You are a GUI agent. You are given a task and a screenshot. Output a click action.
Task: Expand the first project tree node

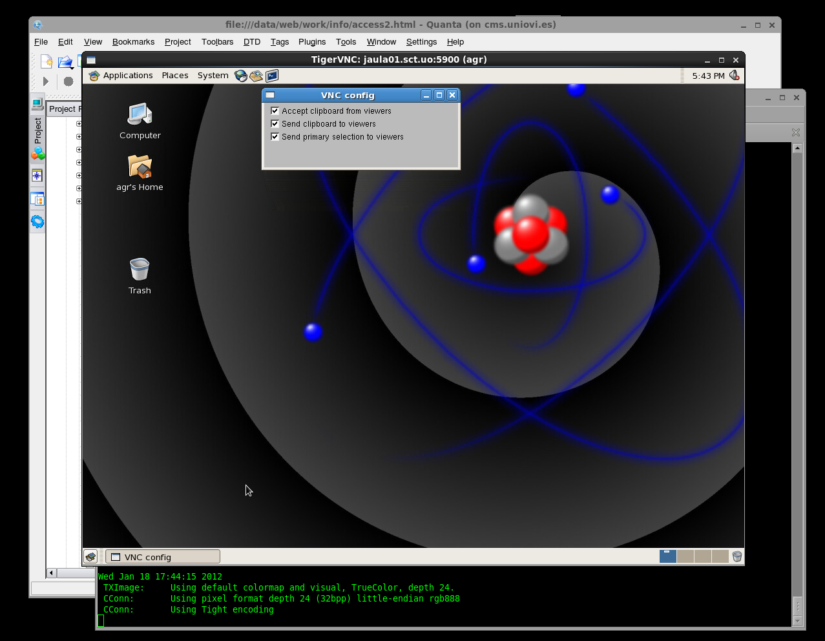click(79, 123)
